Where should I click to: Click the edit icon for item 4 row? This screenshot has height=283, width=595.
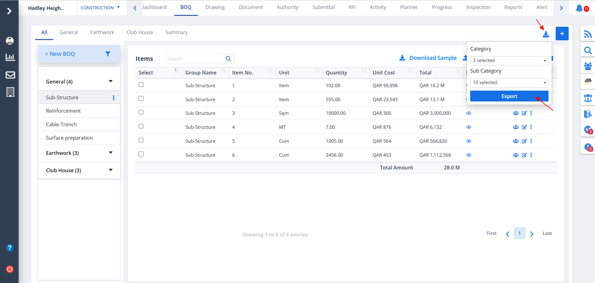524,127
